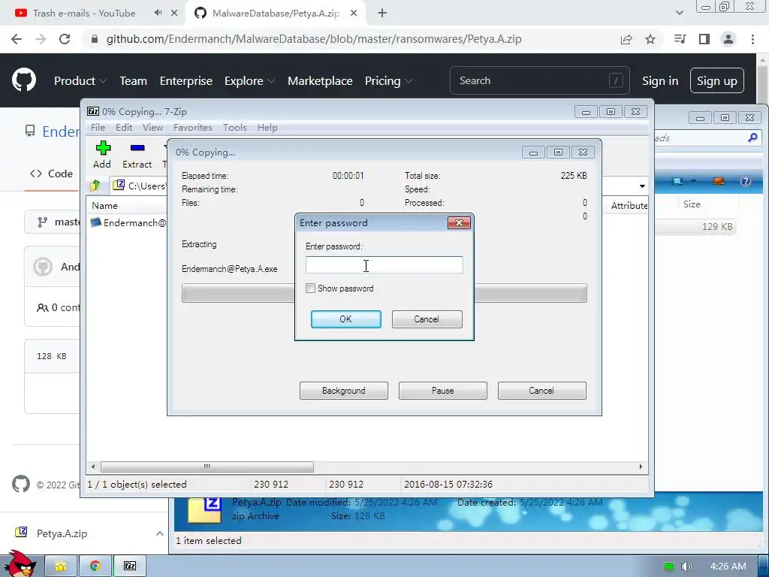This screenshot has width=769, height=577.
Task: Open the 7-Zip File menu
Action: pos(98,128)
